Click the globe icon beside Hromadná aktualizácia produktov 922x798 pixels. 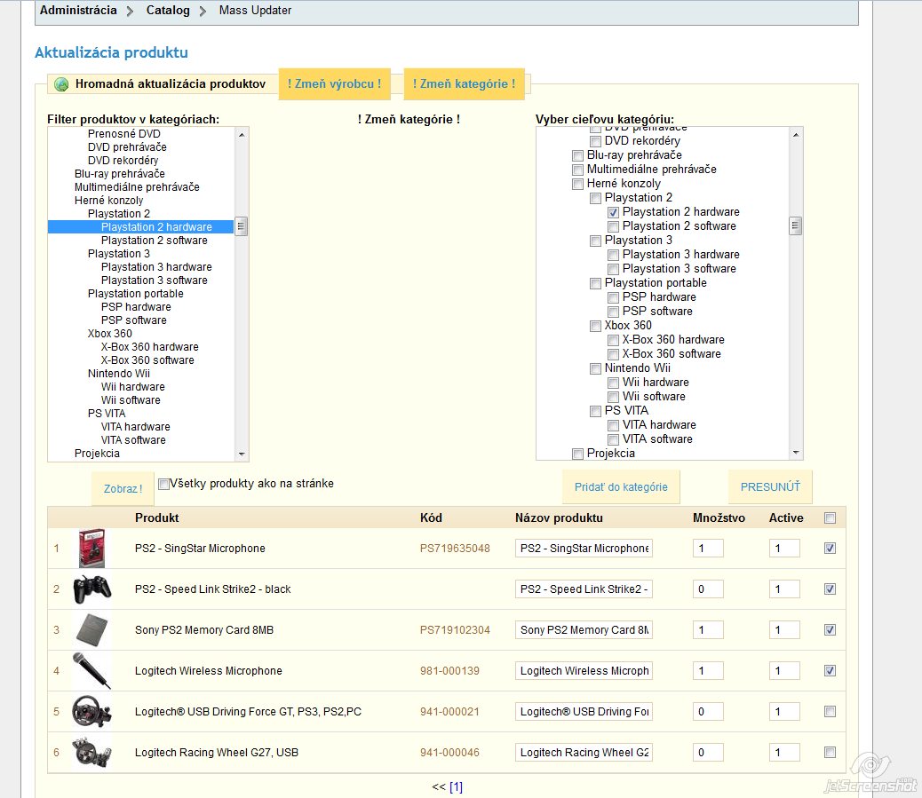[x=61, y=84]
